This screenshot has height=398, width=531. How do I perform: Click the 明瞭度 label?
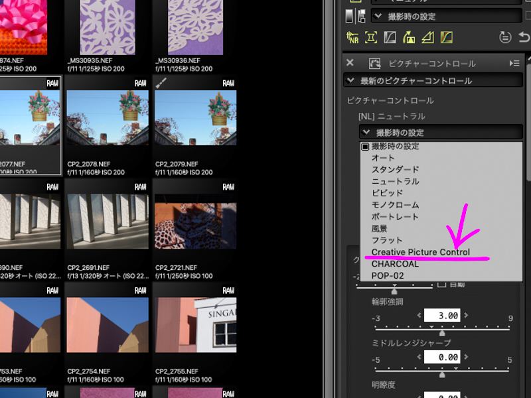tap(384, 385)
